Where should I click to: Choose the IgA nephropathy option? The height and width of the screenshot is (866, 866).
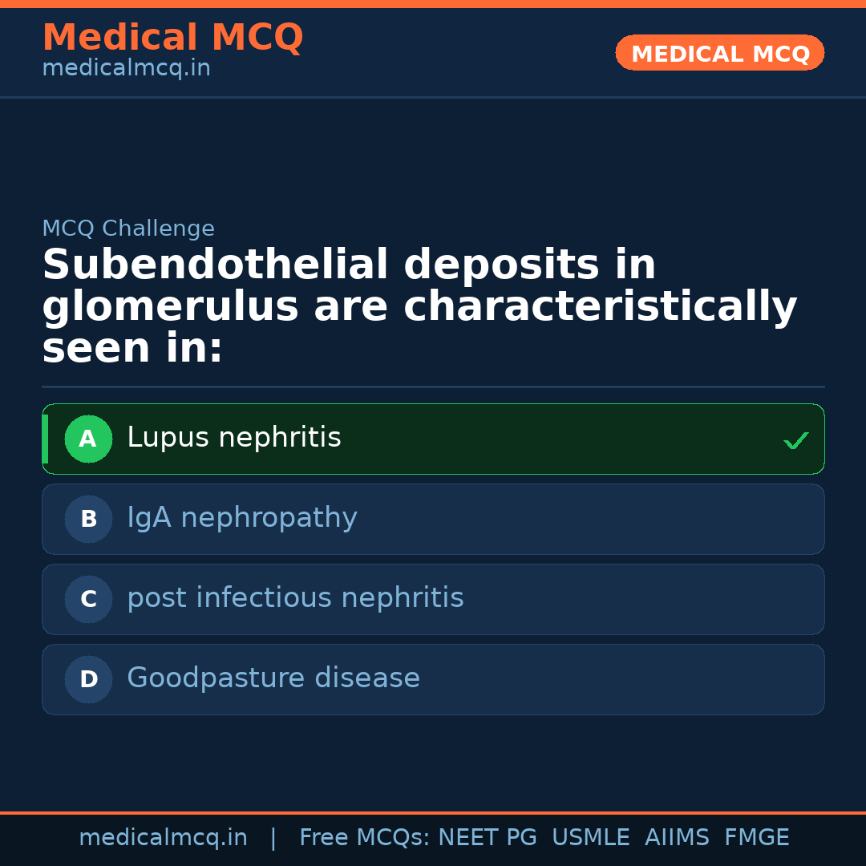click(242, 518)
